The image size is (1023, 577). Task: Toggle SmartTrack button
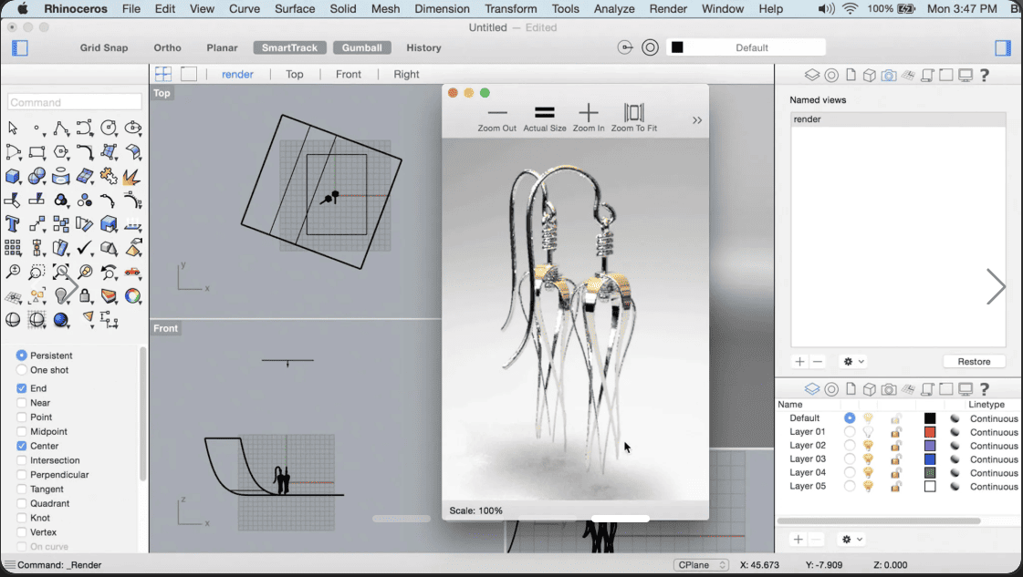pyautogui.click(x=289, y=47)
